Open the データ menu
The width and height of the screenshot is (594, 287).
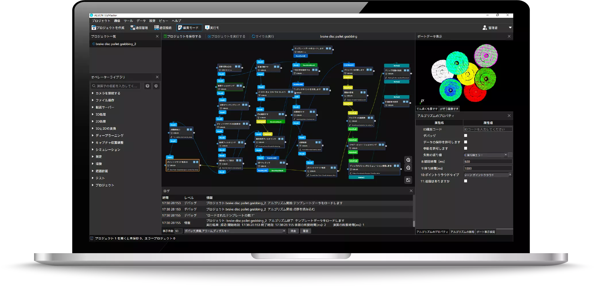(141, 21)
